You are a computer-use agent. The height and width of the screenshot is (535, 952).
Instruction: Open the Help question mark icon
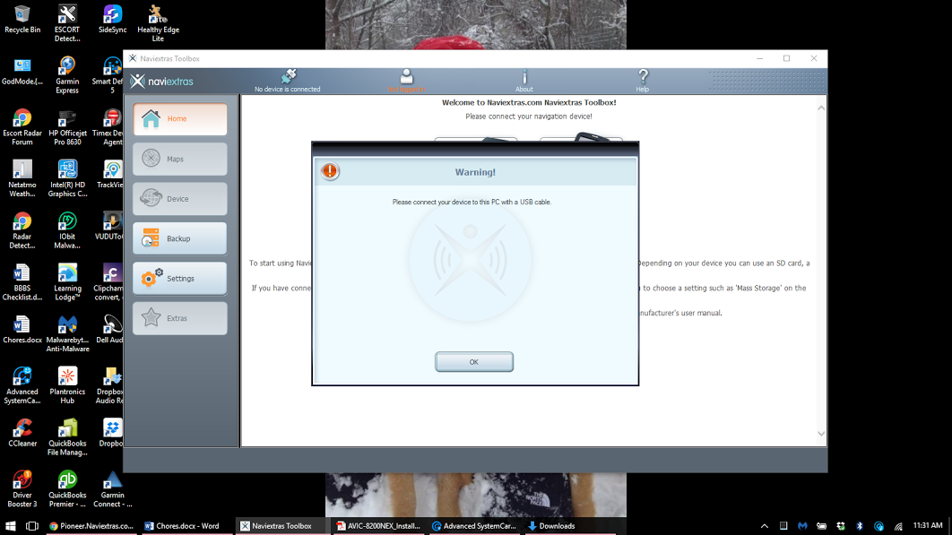643,78
